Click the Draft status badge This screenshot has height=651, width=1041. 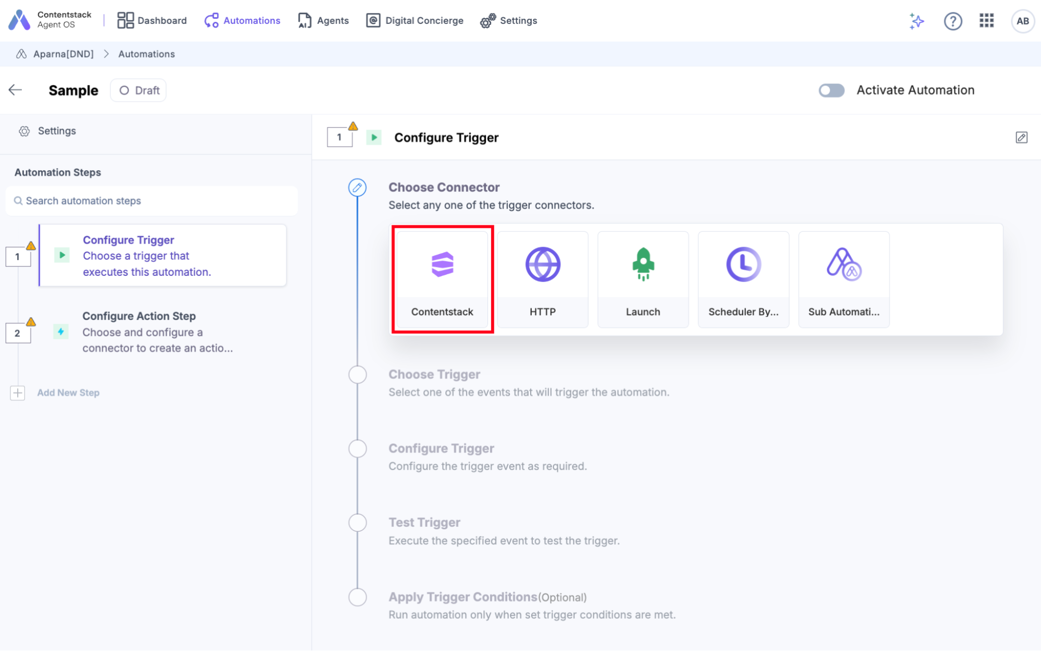pos(139,91)
